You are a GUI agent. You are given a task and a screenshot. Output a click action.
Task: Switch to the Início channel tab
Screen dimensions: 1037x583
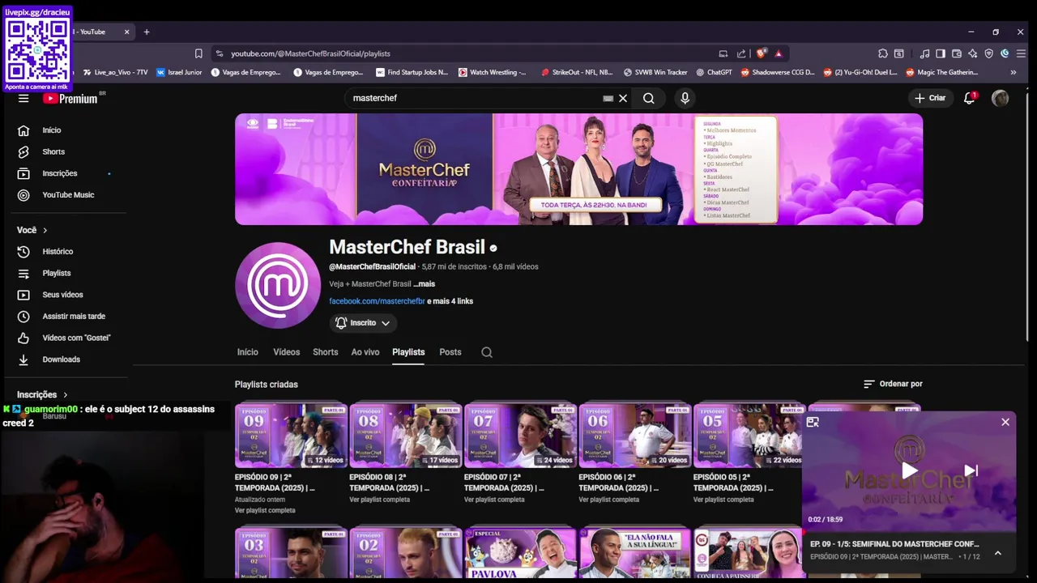(x=247, y=352)
